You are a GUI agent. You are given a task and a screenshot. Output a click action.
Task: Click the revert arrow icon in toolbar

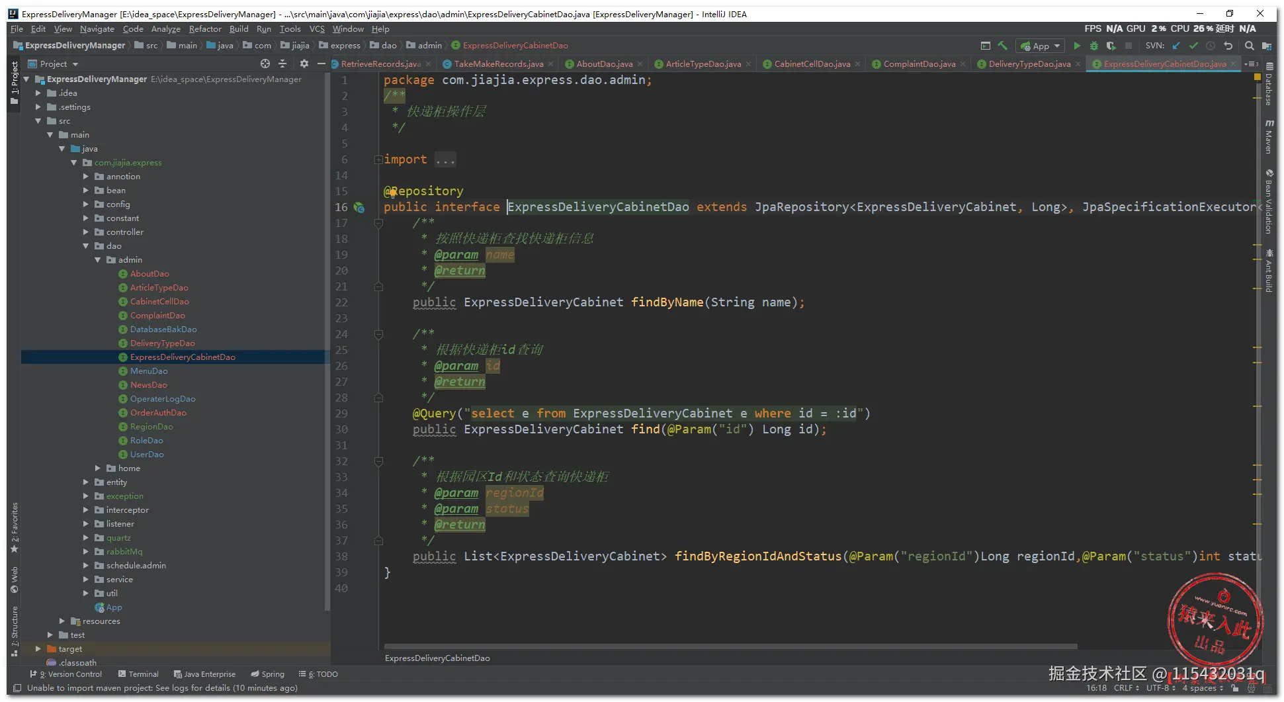pos(1228,46)
